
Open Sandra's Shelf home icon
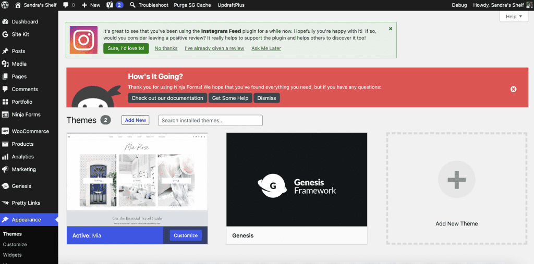tap(18, 5)
